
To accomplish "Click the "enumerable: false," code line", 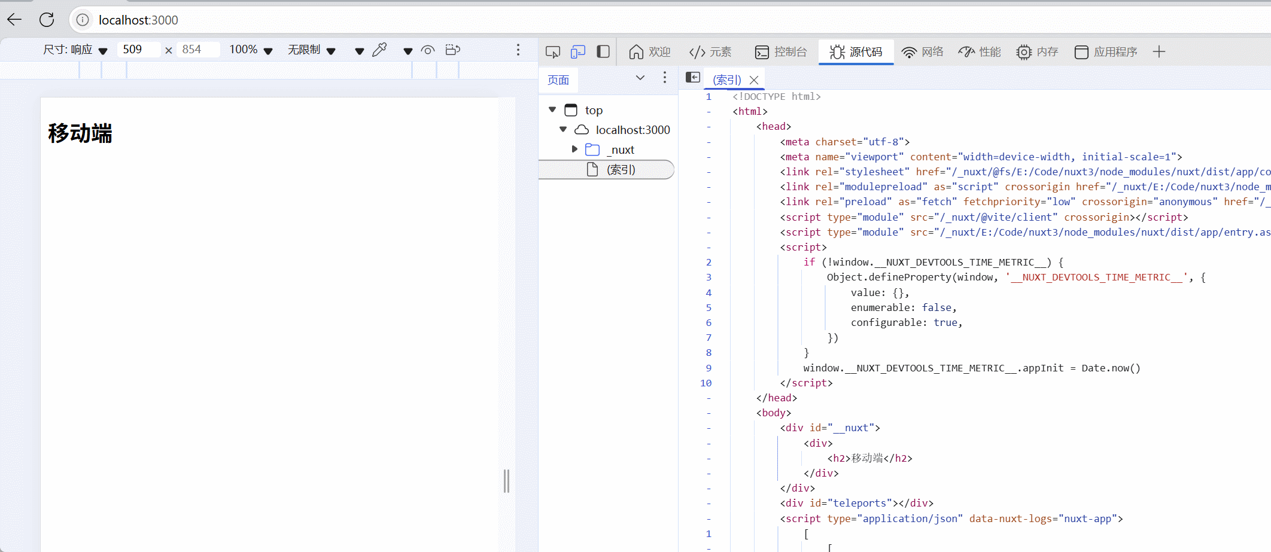I will pos(904,307).
